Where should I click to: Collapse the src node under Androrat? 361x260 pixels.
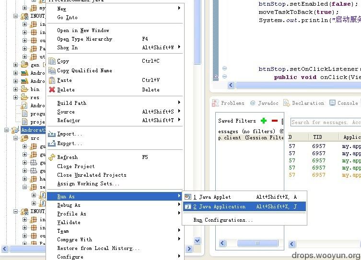(15, 138)
